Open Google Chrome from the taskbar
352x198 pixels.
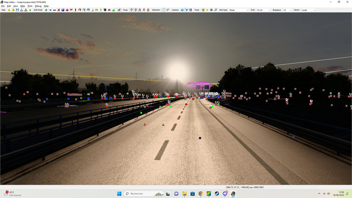(x=200, y=194)
